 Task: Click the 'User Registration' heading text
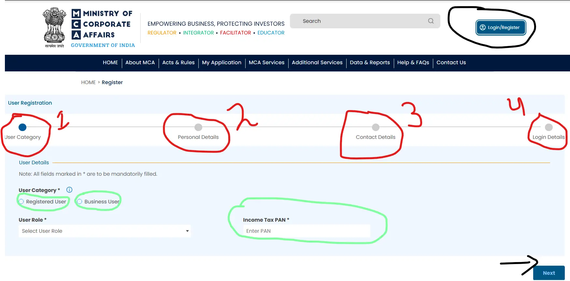point(30,103)
